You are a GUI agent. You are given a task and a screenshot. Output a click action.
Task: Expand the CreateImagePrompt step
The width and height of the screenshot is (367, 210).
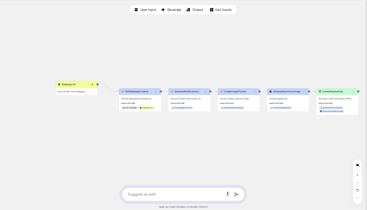tap(254, 91)
